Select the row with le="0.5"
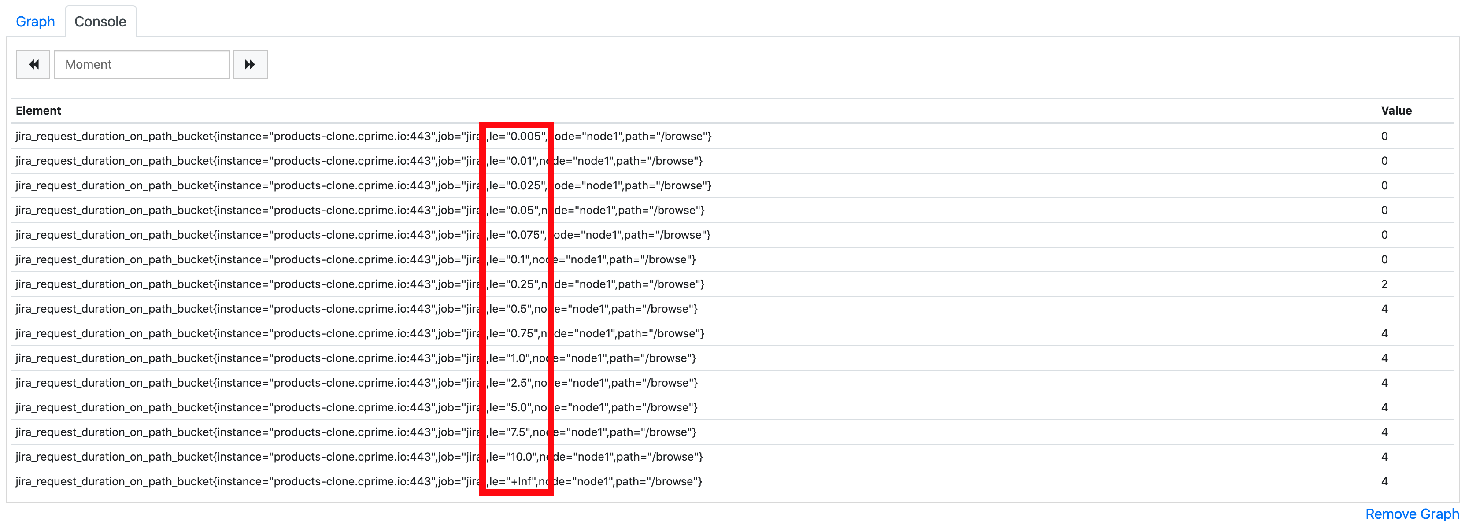This screenshot has height=532, width=1465. [732, 309]
